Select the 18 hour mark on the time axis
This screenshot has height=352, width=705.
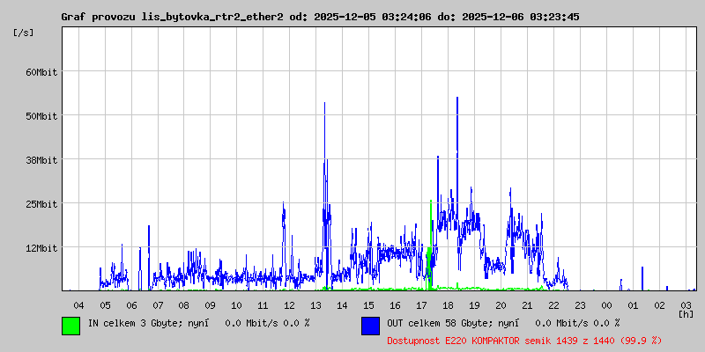pos(448,304)
